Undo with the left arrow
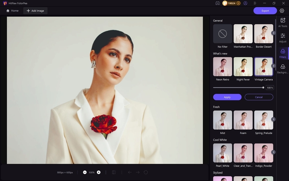Screen dimensions: 289x181 point(130,172)
